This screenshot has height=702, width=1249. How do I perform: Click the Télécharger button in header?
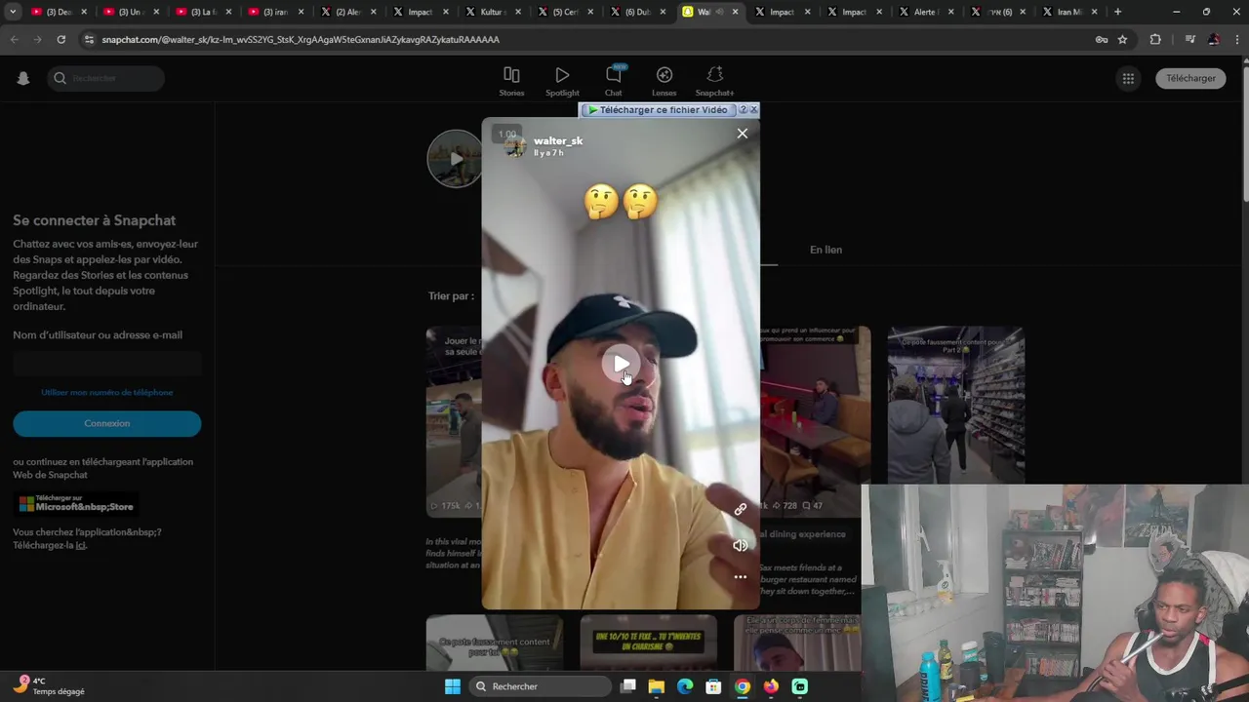[1190, 78]
